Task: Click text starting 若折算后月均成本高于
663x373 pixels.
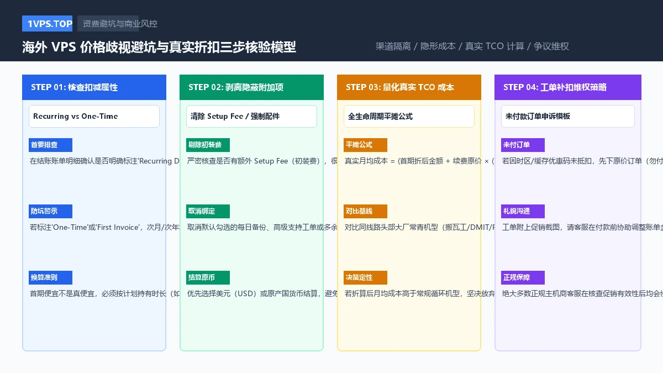Action: click(419, 293)
